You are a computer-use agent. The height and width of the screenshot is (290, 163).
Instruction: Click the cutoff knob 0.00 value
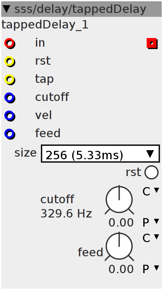tap(121, 222)
